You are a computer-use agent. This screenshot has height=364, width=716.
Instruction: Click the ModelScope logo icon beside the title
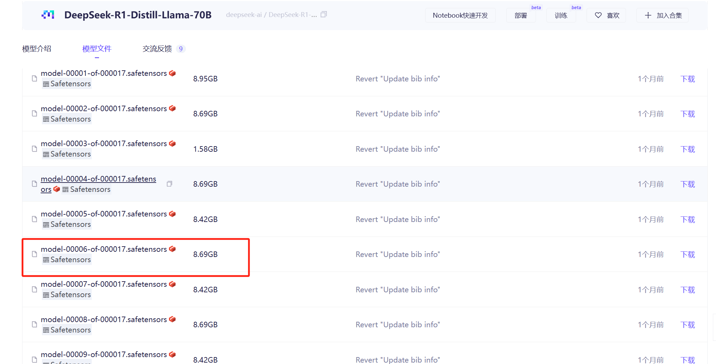click(x=48, y=15)
